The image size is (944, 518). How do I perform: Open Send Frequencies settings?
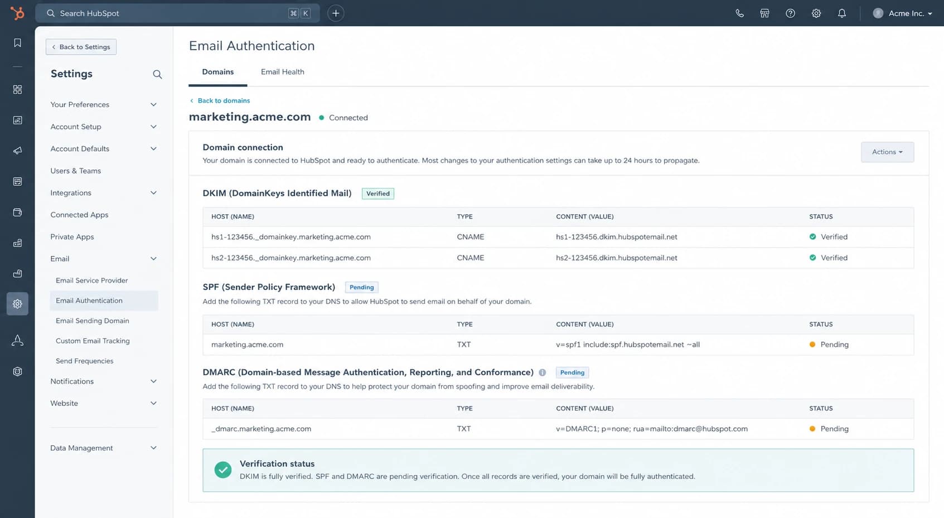pyautogui.click(x=85, y=361)
